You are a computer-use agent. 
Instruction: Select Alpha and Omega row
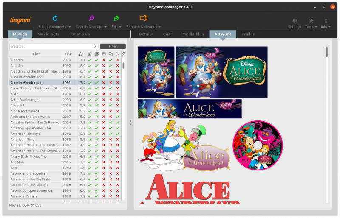(65, 111)
